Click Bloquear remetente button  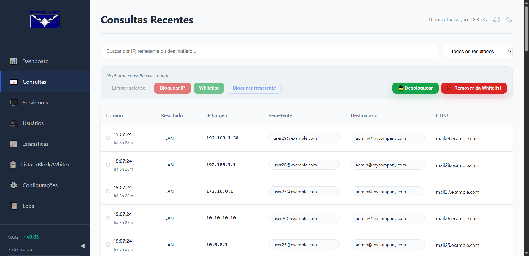coord(254,88)
